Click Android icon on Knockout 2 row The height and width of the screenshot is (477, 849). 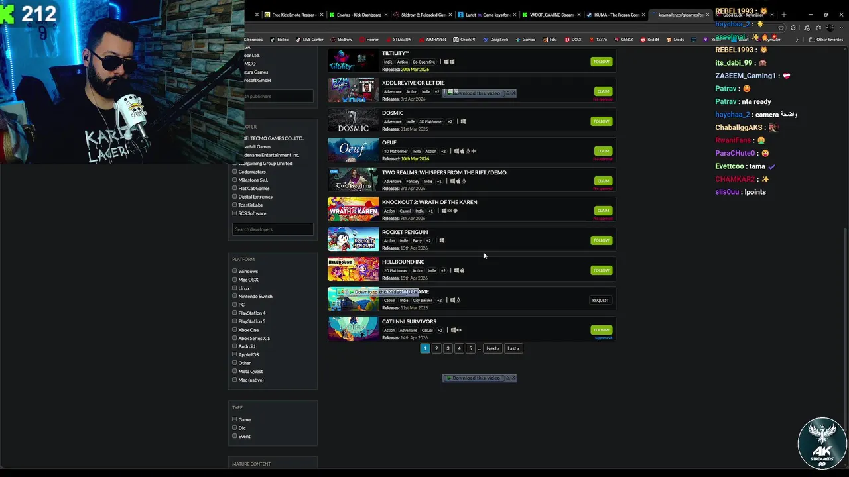(x=455, y=211)
